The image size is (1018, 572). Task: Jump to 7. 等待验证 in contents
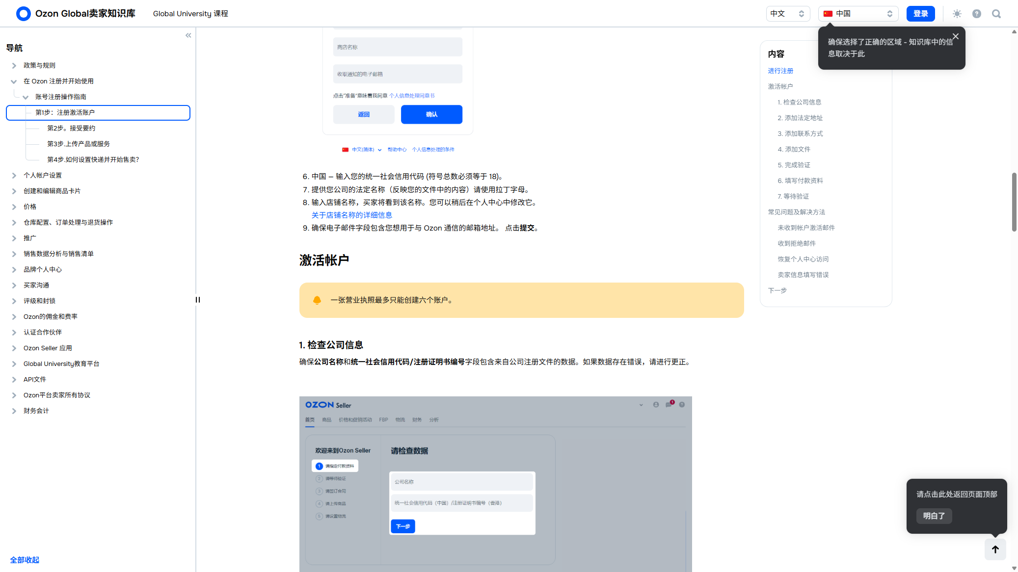[793, 196]
